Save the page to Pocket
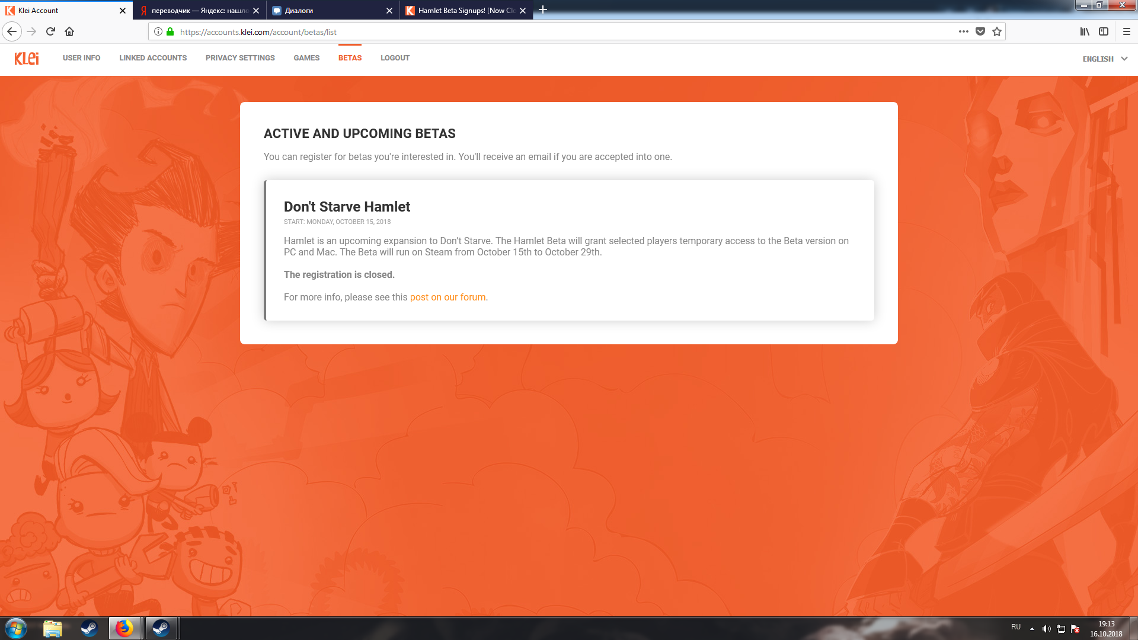 coord(980,31)
